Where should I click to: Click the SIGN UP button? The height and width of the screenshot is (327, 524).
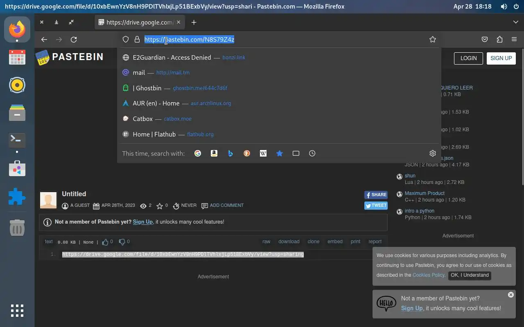(x=501, y=58)
